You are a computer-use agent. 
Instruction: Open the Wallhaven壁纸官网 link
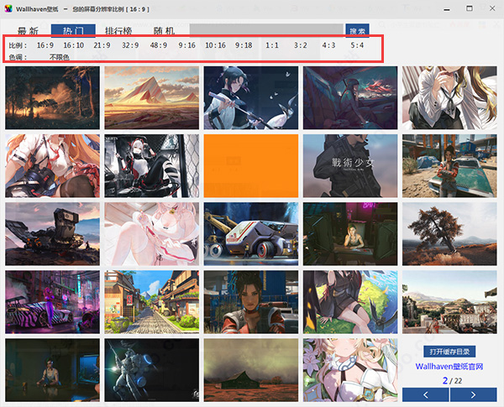450,367
